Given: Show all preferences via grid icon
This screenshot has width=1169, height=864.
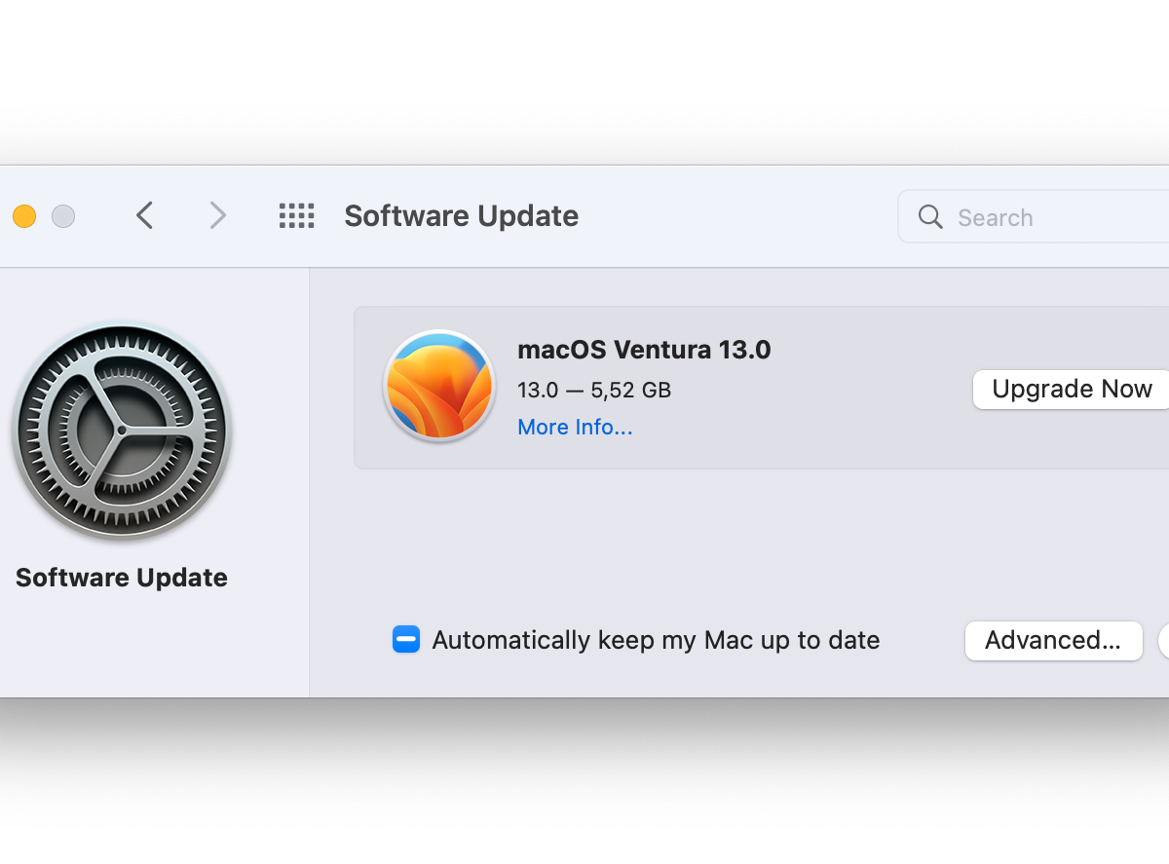Looking at the screenshot, I should pos(296,215).
